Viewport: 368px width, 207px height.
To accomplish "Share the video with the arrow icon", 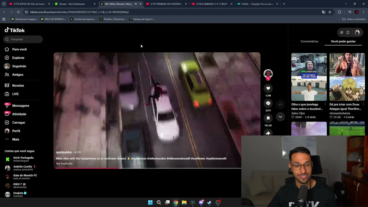I will click(x=268, y=133).
